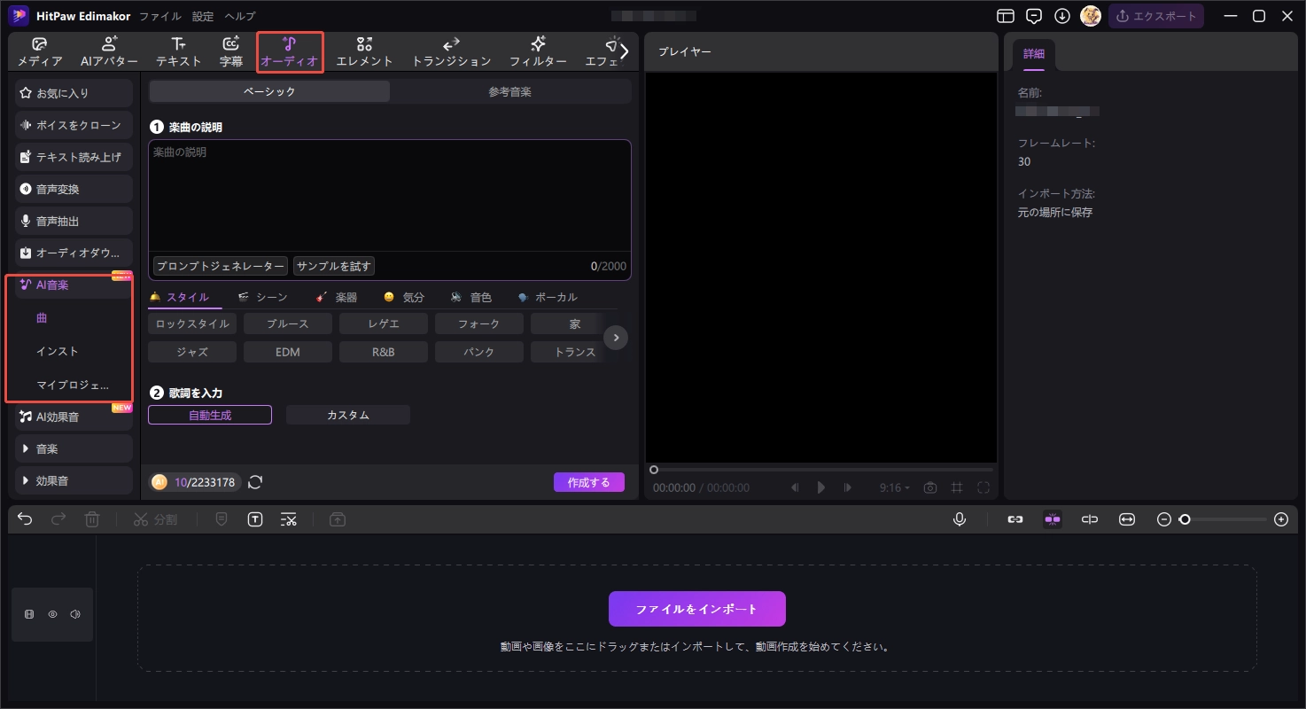
Task: Click the 分割 split tool
Action: (x=155, y=519)
